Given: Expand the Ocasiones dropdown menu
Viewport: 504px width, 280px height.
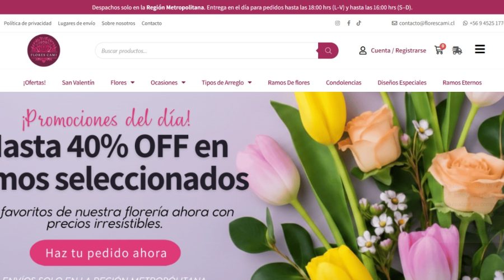Looking at the screenshot, I should pyautogui.click(x=168, y=83).
